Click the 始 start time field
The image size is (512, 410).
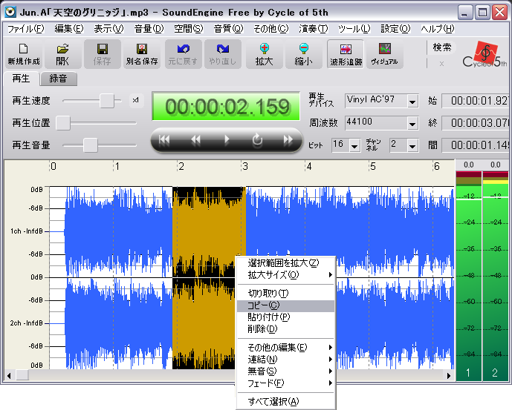pos(476,101)
